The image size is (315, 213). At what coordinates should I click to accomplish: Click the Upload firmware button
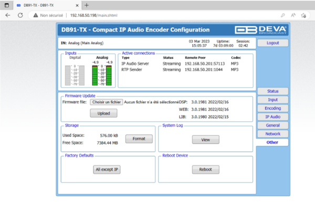103,113
